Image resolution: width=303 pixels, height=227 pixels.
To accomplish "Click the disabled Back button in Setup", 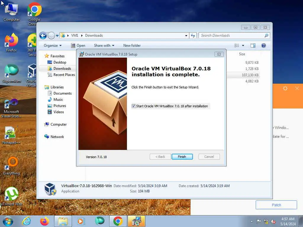I will pos(160,157).
